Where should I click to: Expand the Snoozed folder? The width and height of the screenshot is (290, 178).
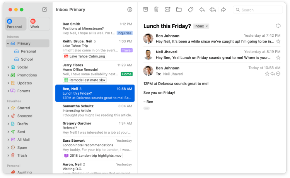tap(8, 116)
